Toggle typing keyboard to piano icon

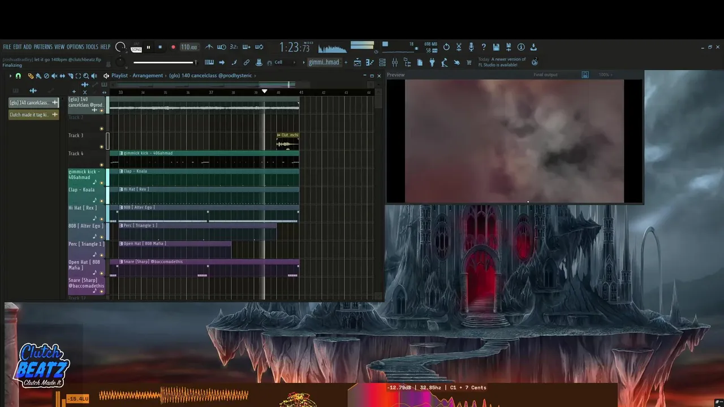tap(209, 62)
